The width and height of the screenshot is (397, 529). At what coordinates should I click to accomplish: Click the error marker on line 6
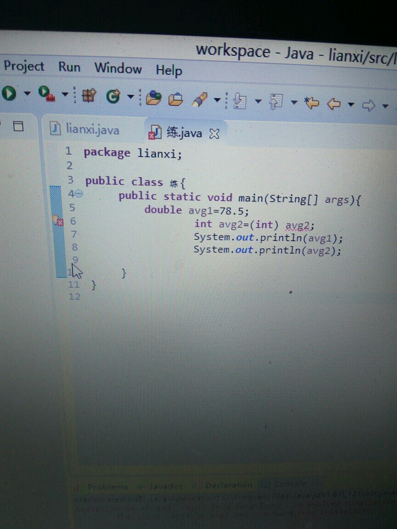point(59,221)
